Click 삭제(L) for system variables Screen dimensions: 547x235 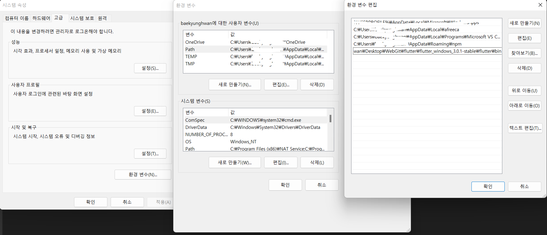pyautogui.click(x=317, y=162)
